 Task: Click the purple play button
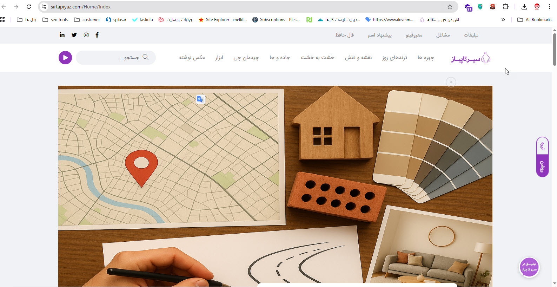point(65,58)
